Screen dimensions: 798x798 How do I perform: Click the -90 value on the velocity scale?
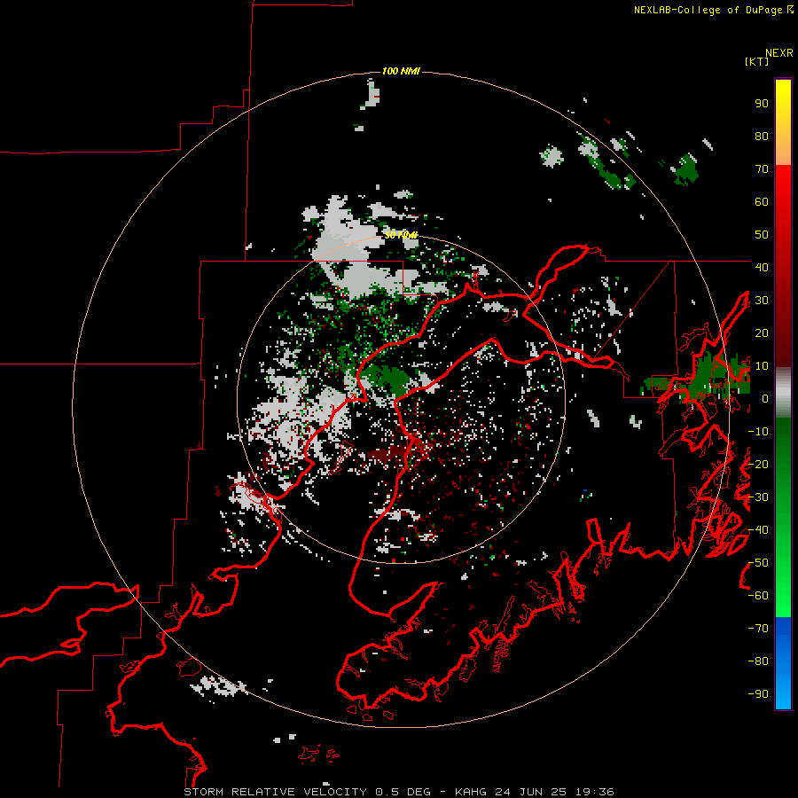[x=758, y=694]
